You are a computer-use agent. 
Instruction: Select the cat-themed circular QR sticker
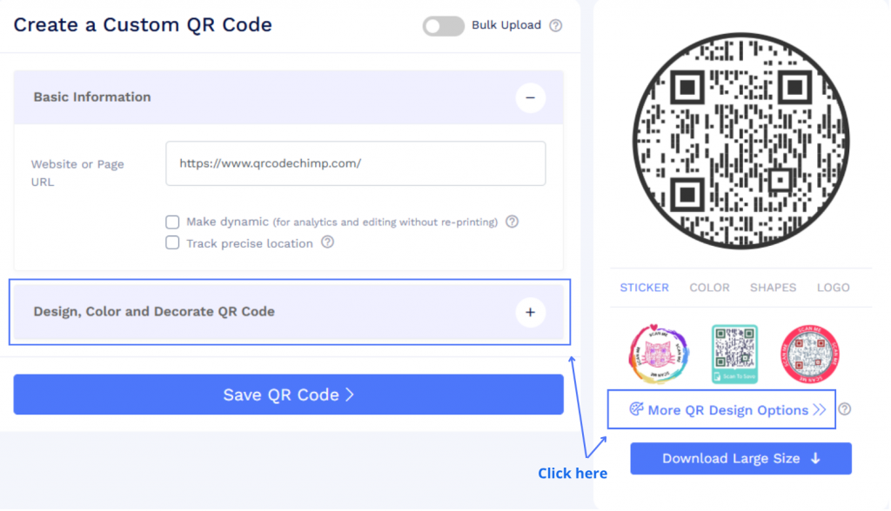[660, 355]
